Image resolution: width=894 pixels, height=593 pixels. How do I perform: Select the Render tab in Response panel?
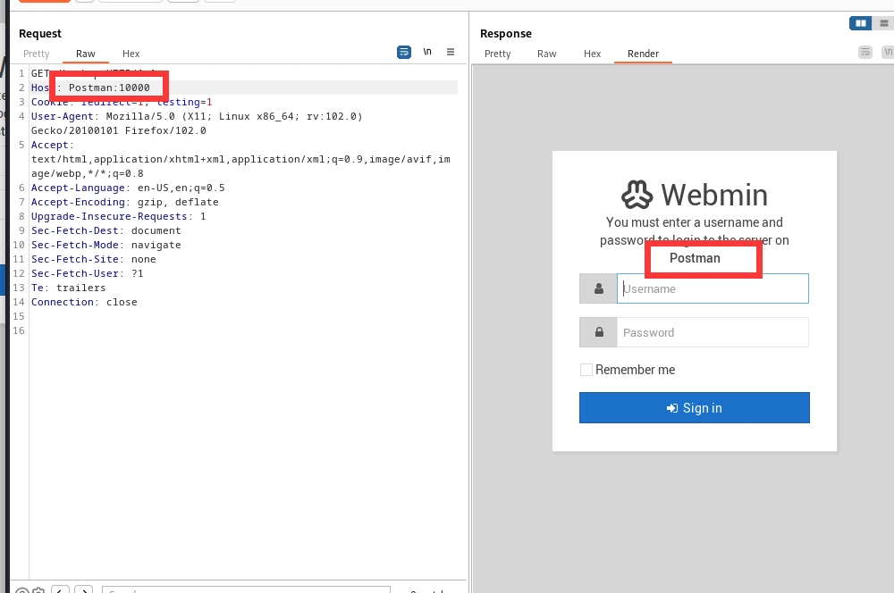[x=643, y=54]
